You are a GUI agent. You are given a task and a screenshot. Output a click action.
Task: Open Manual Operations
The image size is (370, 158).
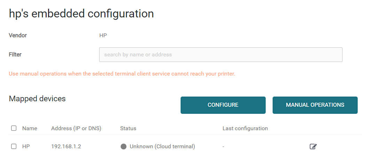[x=315, y=105]
